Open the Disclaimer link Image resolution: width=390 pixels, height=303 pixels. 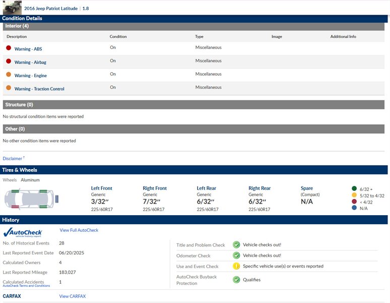coord(13,159)
